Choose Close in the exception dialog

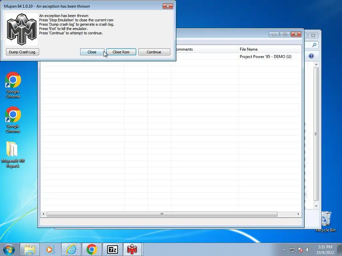pyautogui.click(x=92, y=52)
